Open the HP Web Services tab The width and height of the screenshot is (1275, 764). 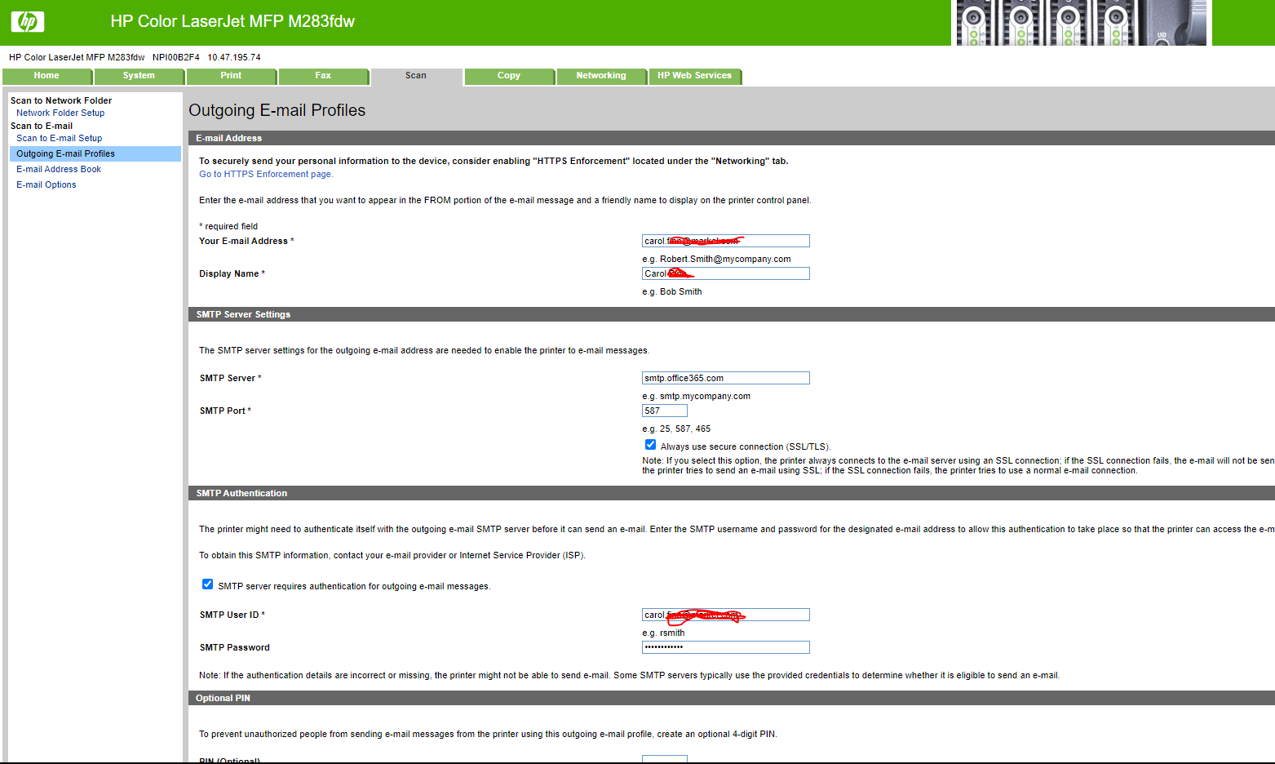pos(694,76)
